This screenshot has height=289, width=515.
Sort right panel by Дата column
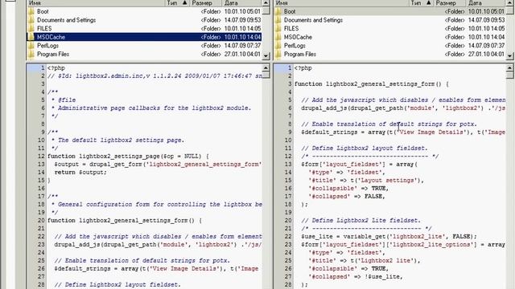(486, 3)
